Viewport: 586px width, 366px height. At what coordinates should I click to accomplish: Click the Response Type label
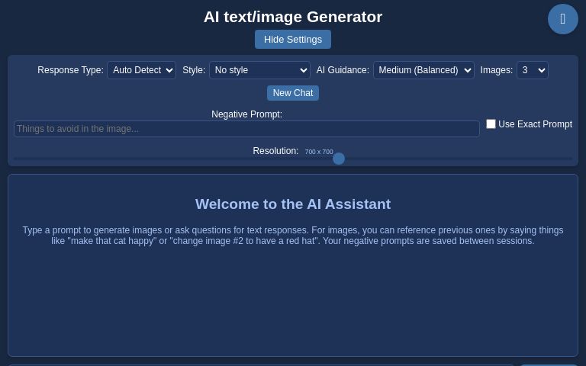(x=70, y=70)
